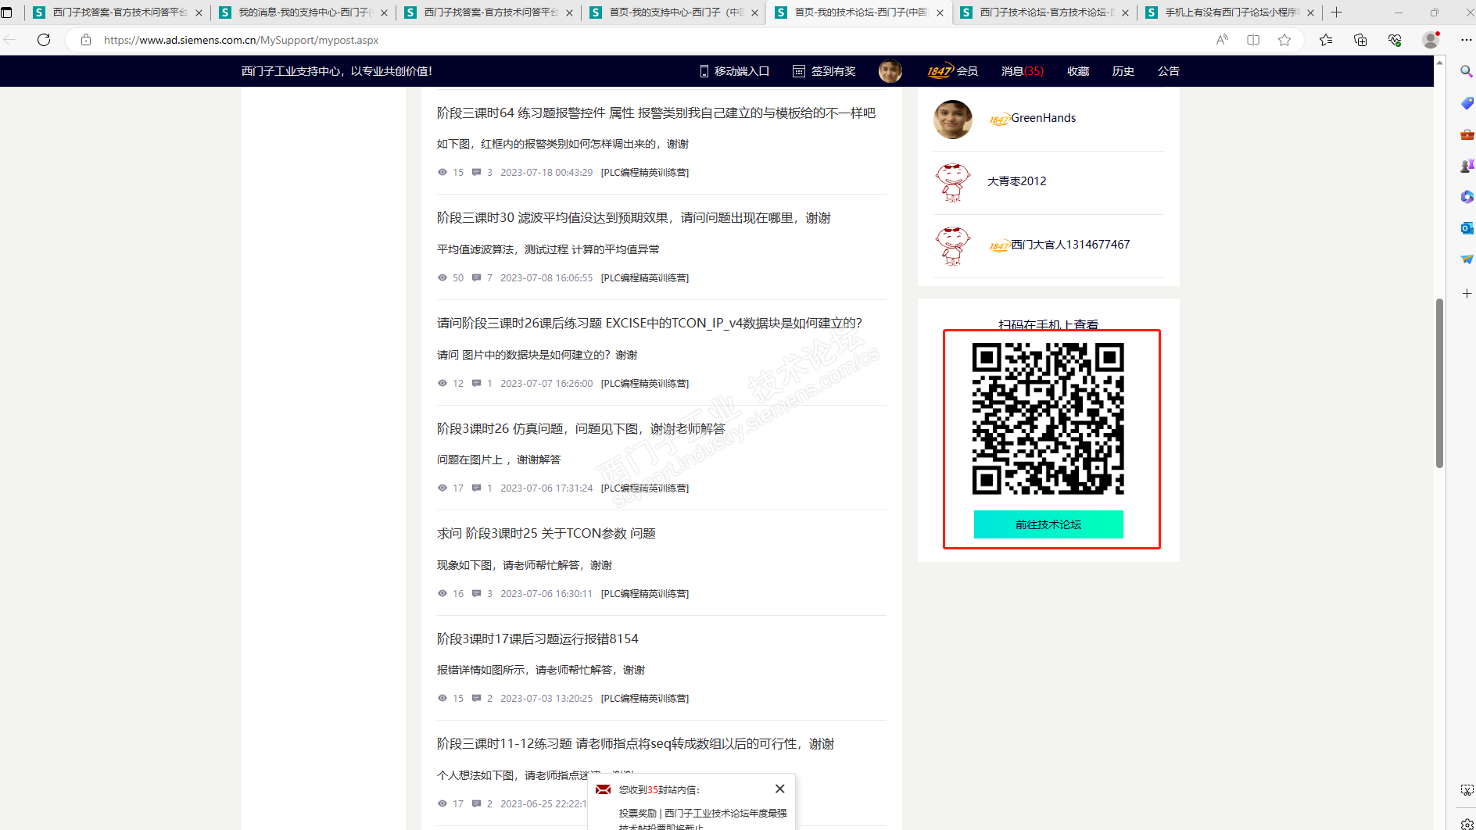This screenshot has height=830, width=1476.
Task: Go back using the browser back arrow
Action: [x=11, y=40]
